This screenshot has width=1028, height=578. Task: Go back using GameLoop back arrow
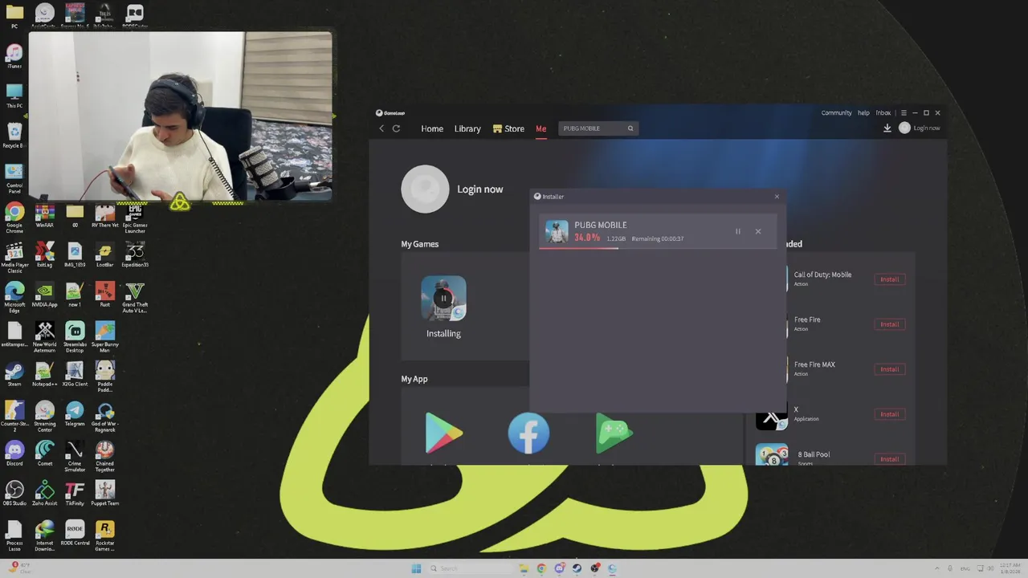381,128
